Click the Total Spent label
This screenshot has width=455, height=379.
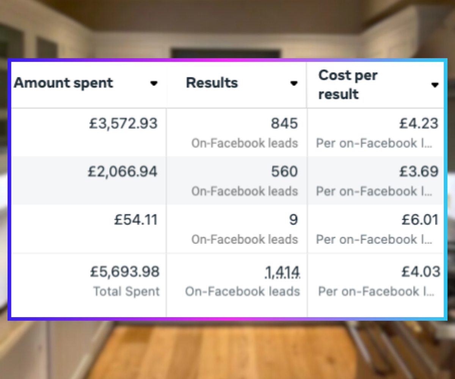coord(127,291)
